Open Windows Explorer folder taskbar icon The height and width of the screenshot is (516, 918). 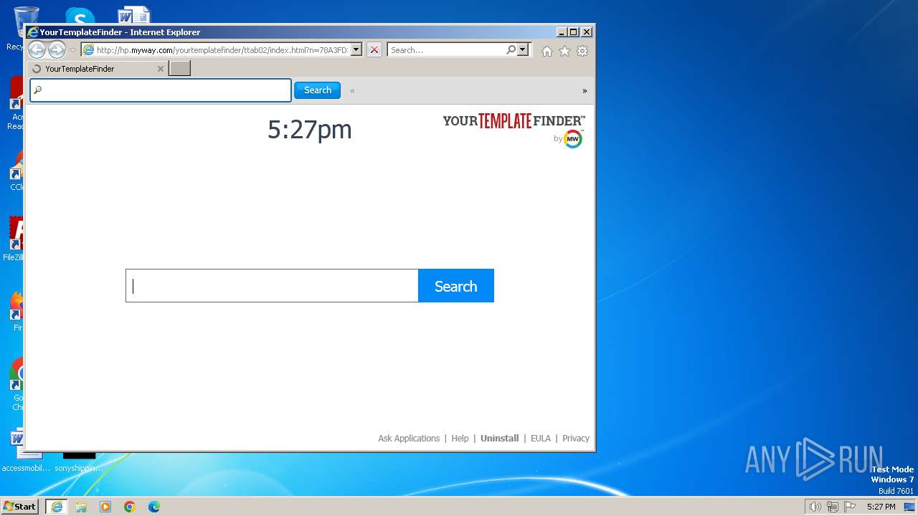(81, 507)
